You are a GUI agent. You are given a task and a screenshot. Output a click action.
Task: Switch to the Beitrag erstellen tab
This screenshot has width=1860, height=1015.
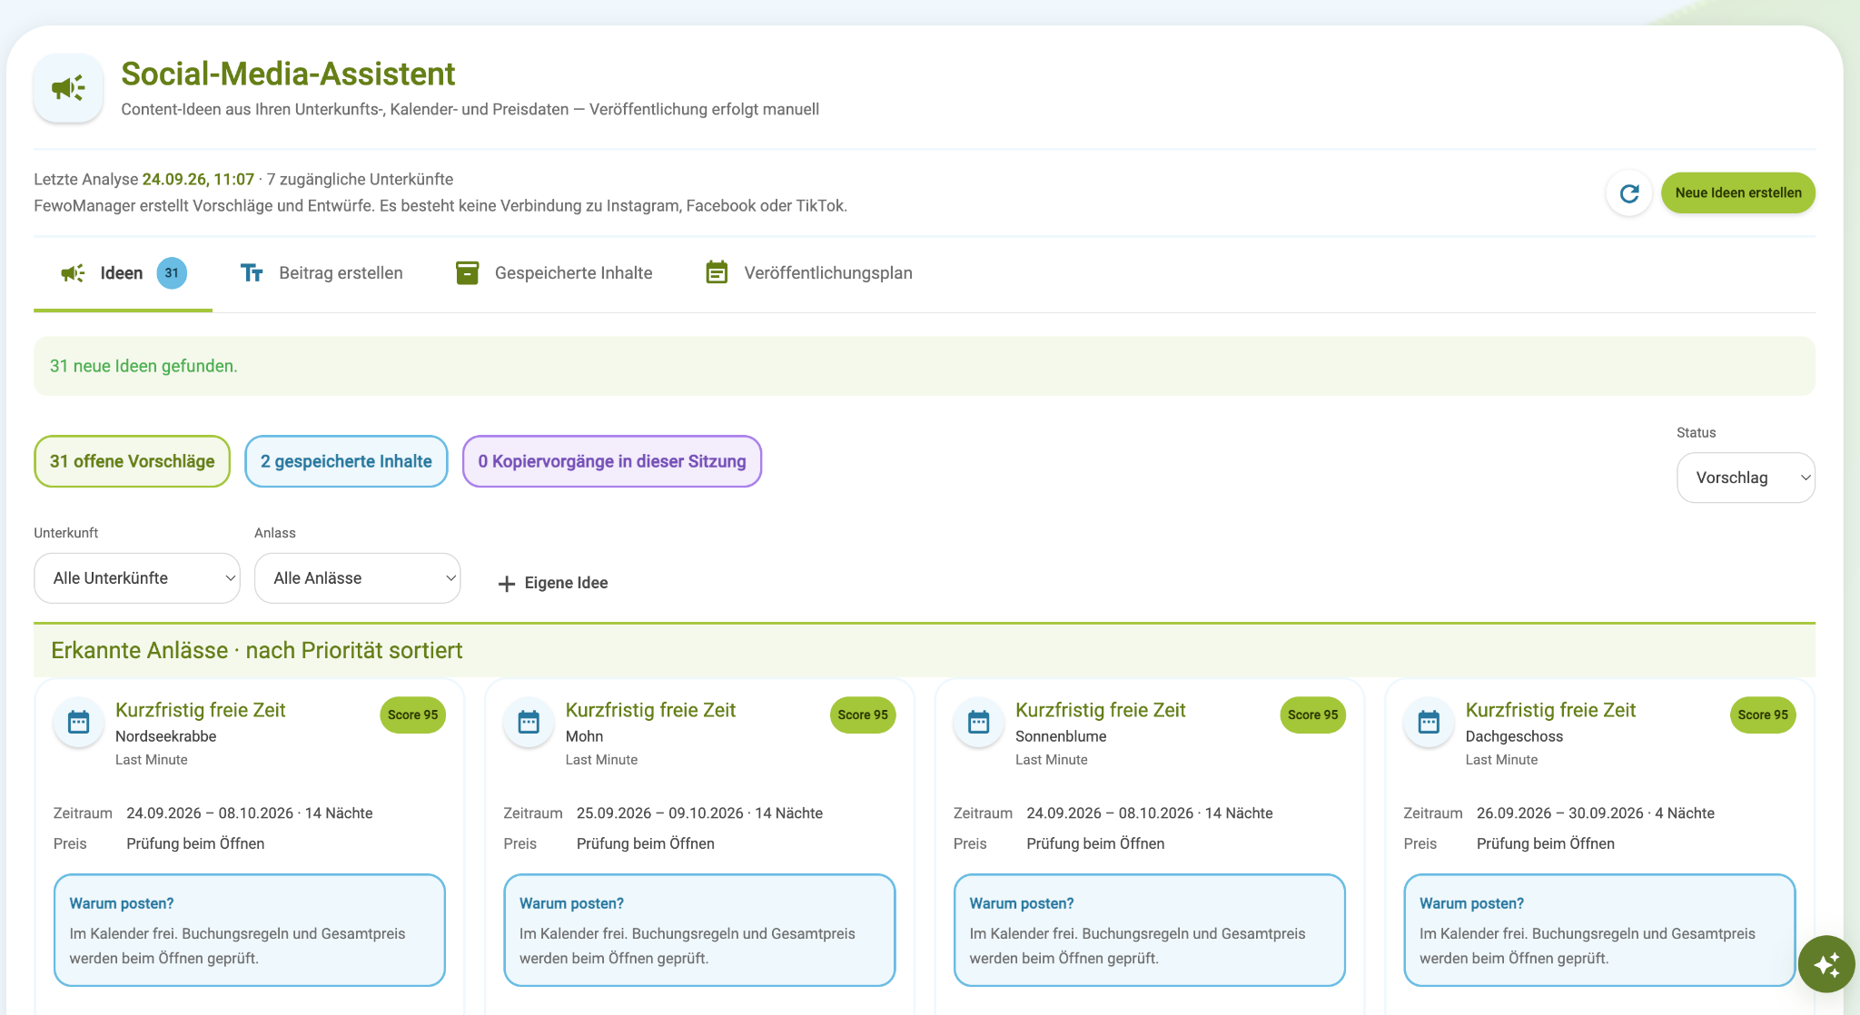322,273
